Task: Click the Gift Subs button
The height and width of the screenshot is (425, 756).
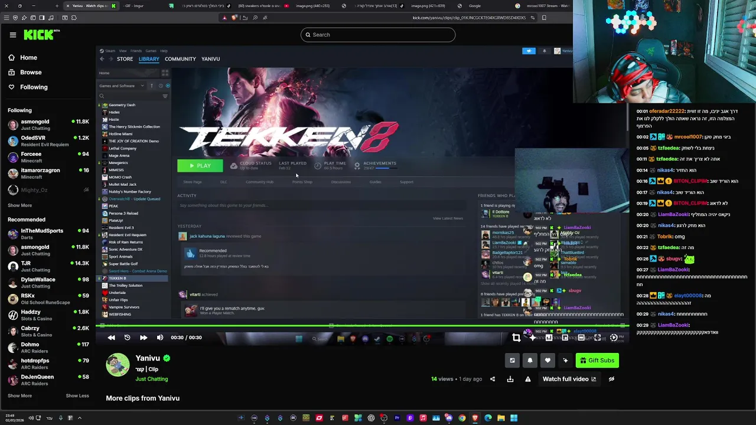Action: [x=597, y=361]
